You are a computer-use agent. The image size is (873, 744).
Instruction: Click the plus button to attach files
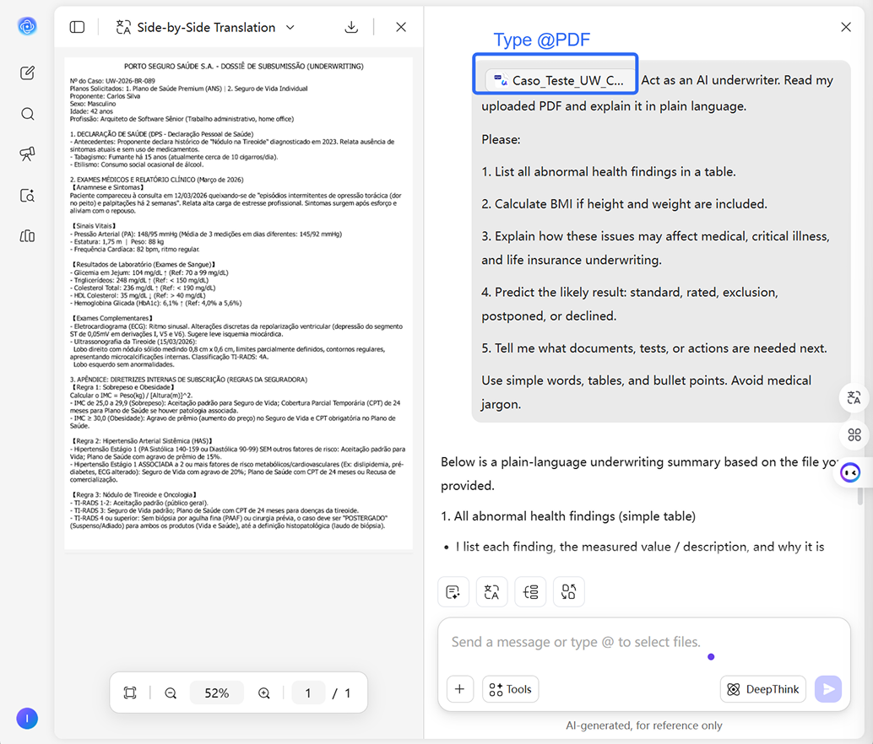click(x=460, y=689)
